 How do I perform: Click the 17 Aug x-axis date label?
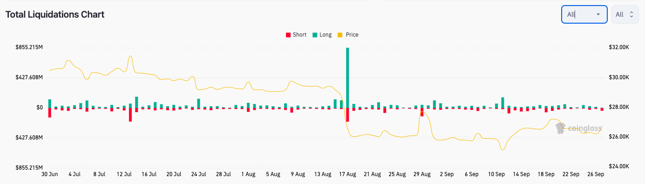pyautogui.click(x=347, y=174)
